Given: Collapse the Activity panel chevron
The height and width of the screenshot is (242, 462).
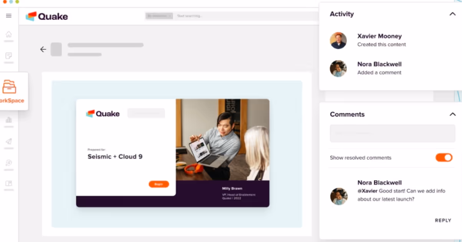Looking at the screenshot, I should click(452, 14).
